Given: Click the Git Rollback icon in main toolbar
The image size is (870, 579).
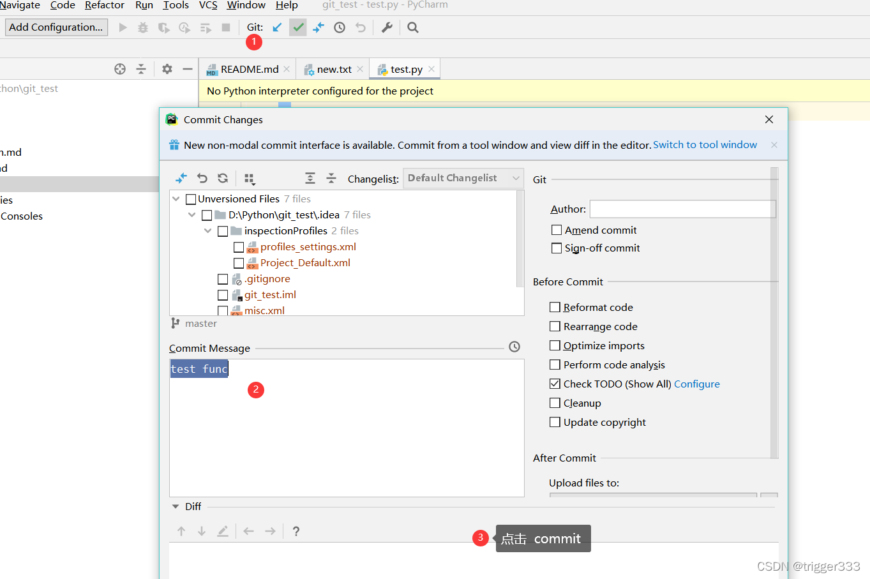Looking at the screenshot, I should (361, 27).
